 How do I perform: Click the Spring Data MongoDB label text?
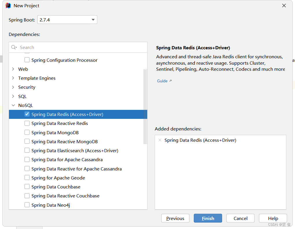(x=55, y=132)
